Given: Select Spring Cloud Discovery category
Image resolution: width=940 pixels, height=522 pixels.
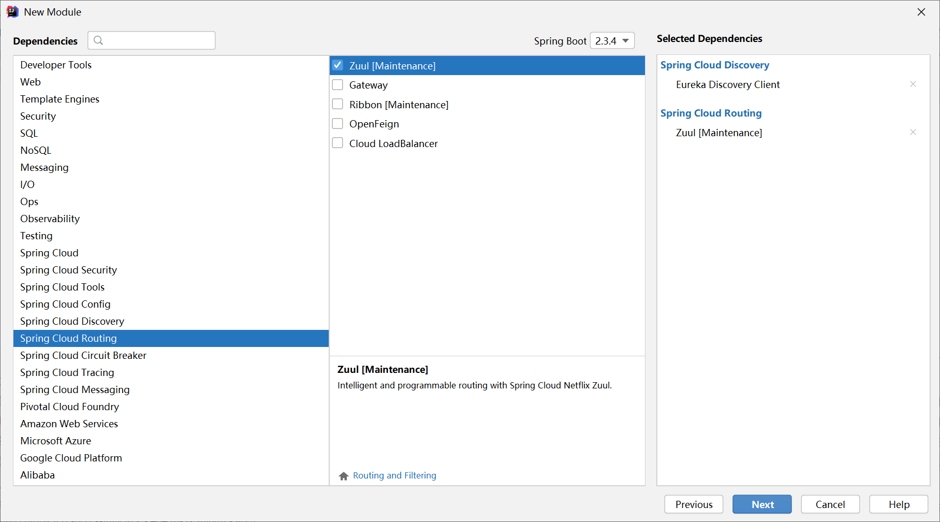Looking at the screenshot, I should point(171,321).
